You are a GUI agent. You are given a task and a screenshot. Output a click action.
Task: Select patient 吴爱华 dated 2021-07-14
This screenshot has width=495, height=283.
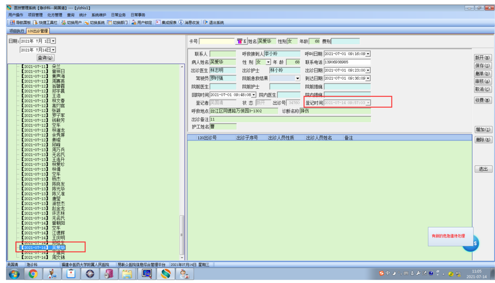43,247
